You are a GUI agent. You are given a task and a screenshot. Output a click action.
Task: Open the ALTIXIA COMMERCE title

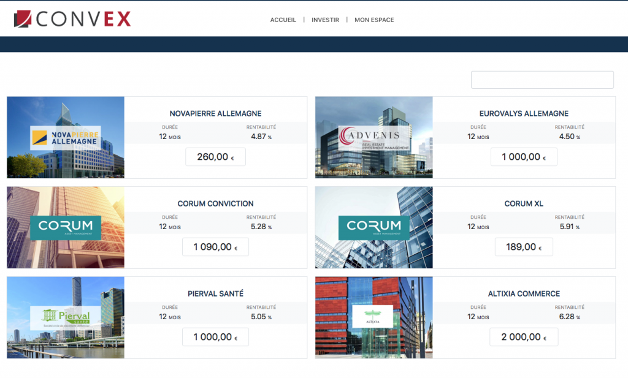pyautogui.click(x=524, y=293)
